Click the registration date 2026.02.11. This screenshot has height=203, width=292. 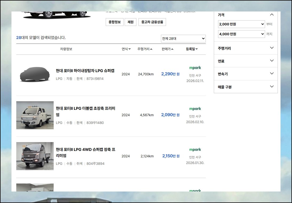pyautogui.click(x=195, y=81)
